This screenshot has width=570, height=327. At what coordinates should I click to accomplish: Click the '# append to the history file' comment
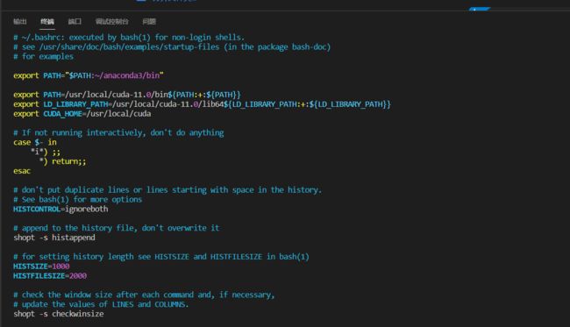(117, 228)
